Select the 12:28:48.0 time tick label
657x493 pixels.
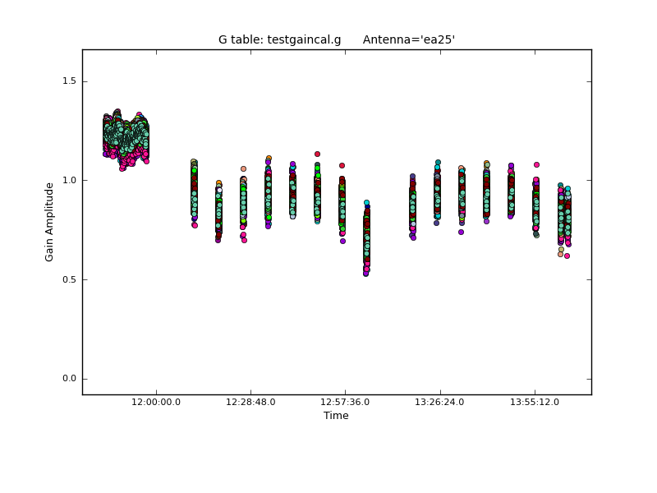[250, 402]
